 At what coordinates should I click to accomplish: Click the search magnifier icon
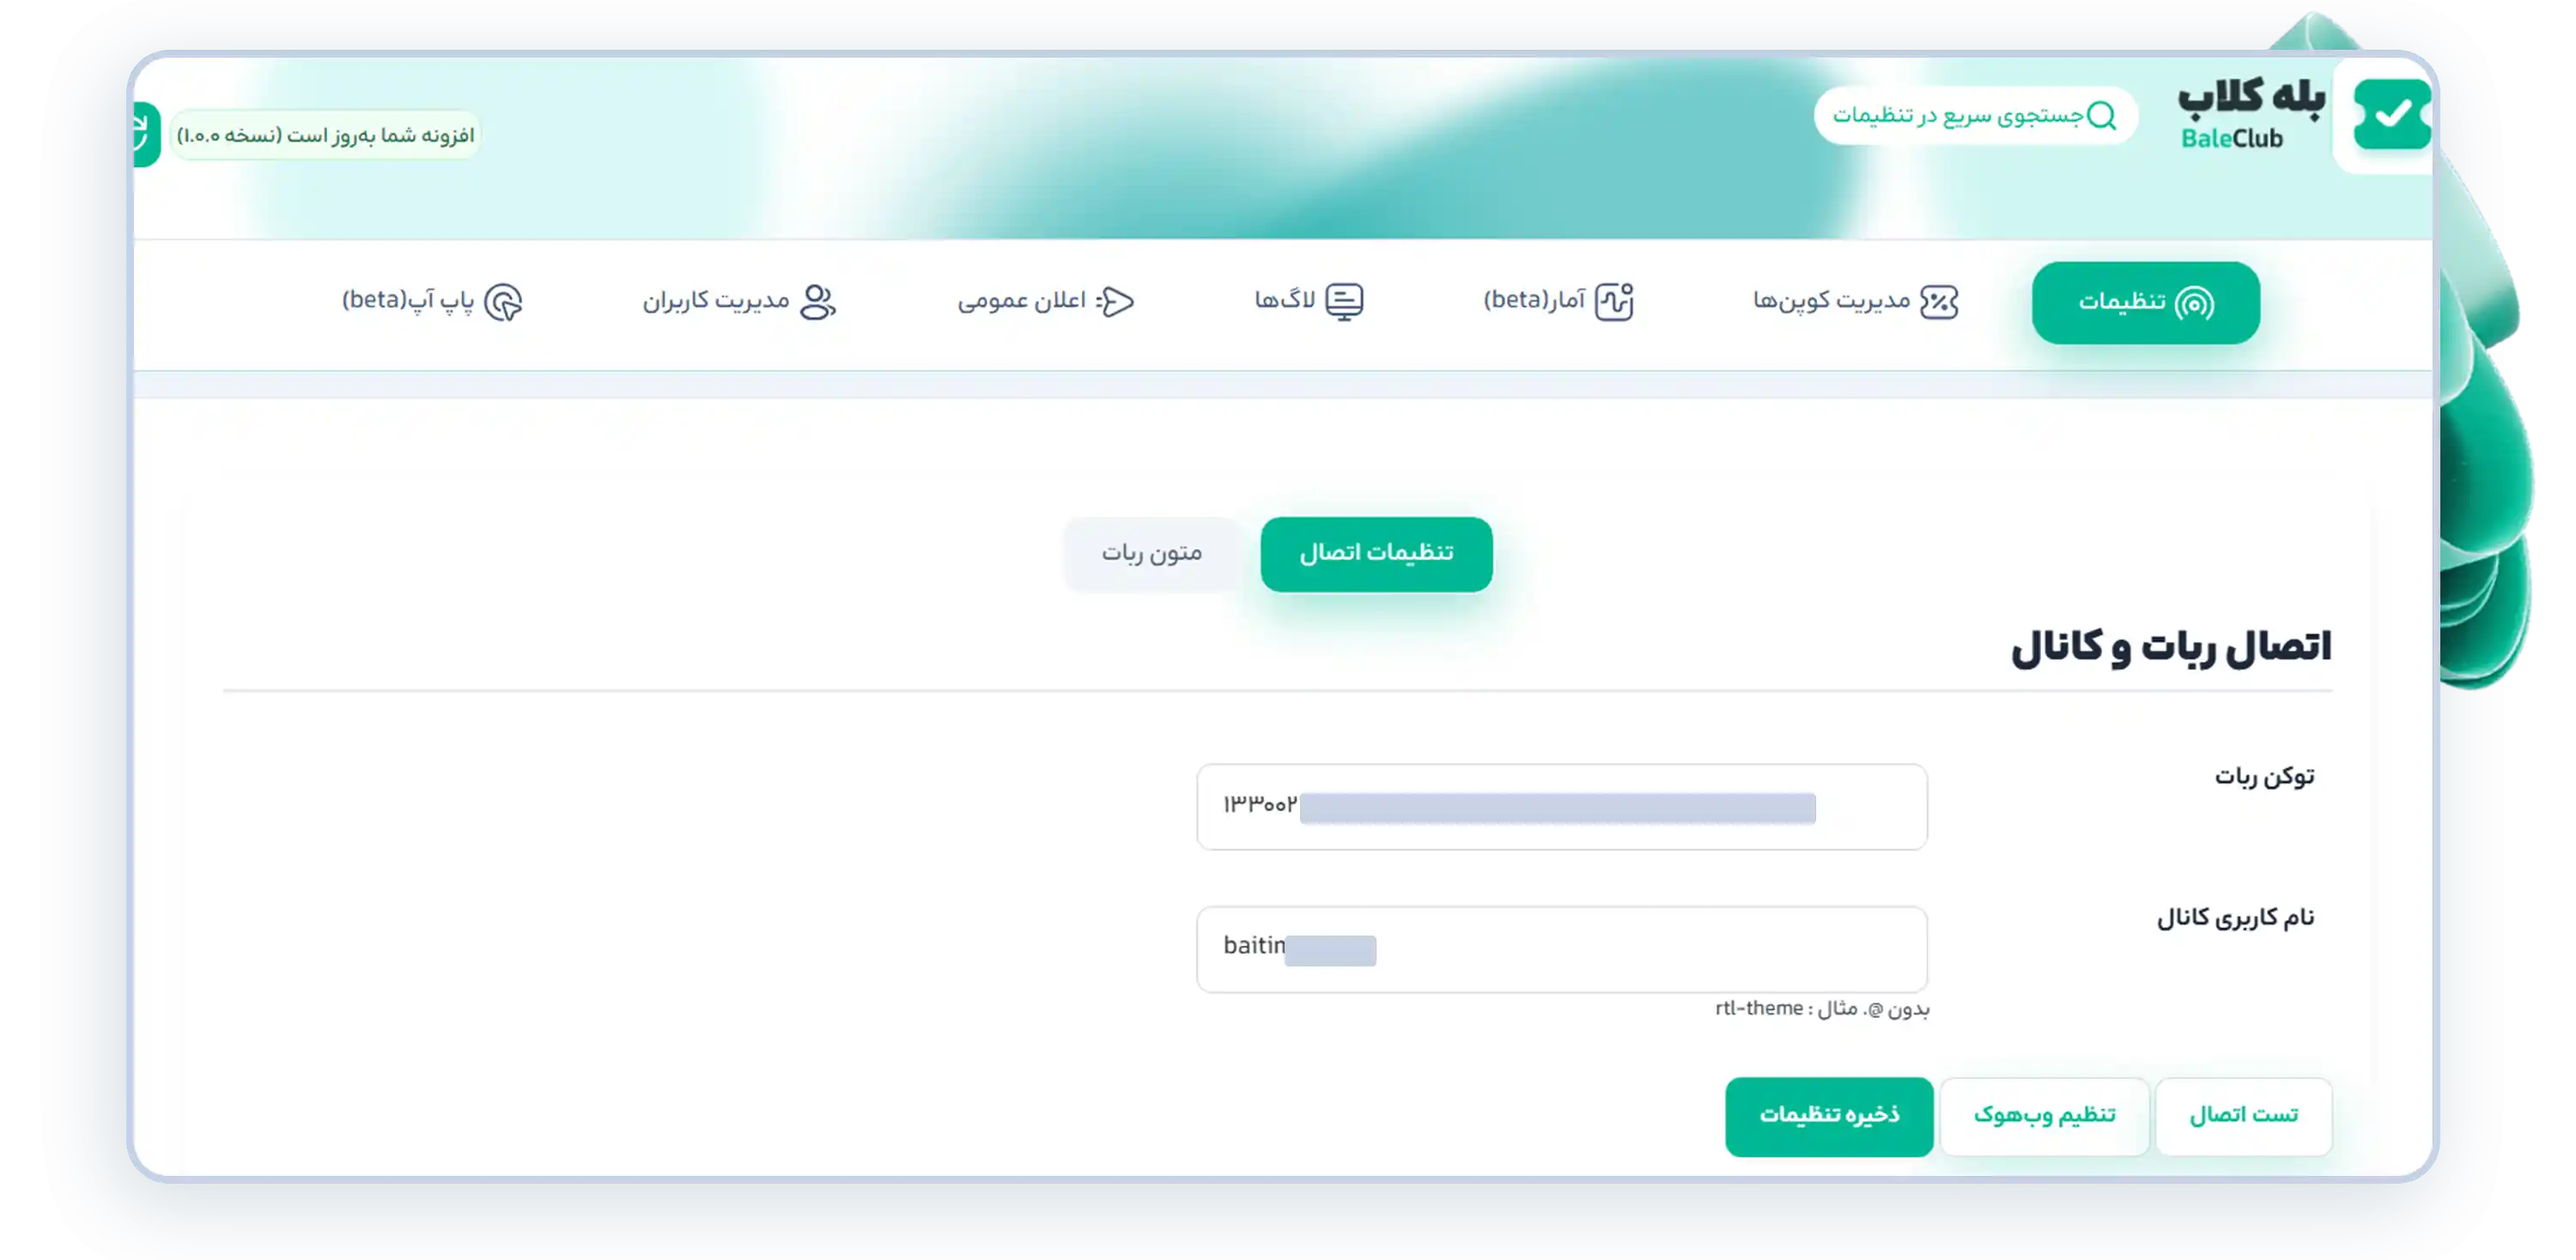pyautogui.click(x=2102, y=116)
